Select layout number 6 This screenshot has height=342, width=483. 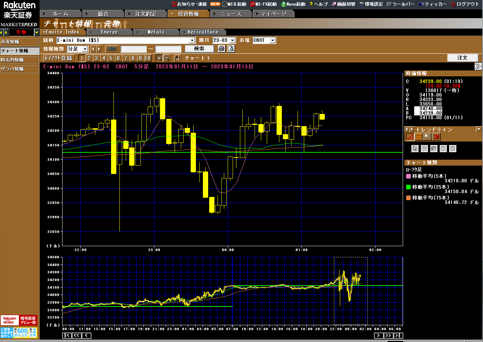tap(118, 58)
